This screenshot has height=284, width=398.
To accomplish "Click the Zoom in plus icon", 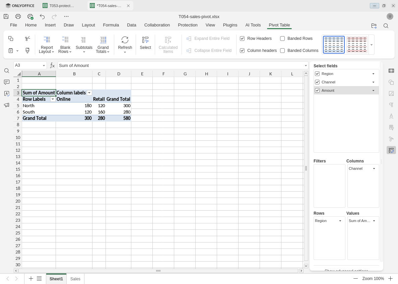I will click(390, 279).
